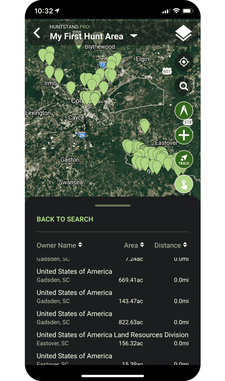Open the map search magnifier
The height and width of the screenshot is (381, 225).
[x=184, y=86]
